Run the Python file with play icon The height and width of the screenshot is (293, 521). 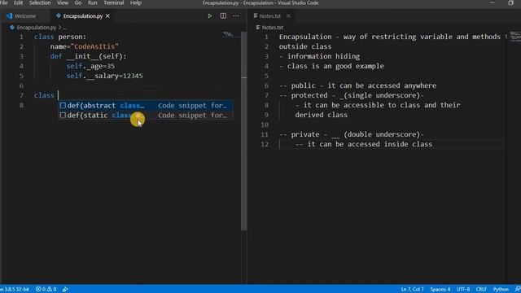pos(210,16)
